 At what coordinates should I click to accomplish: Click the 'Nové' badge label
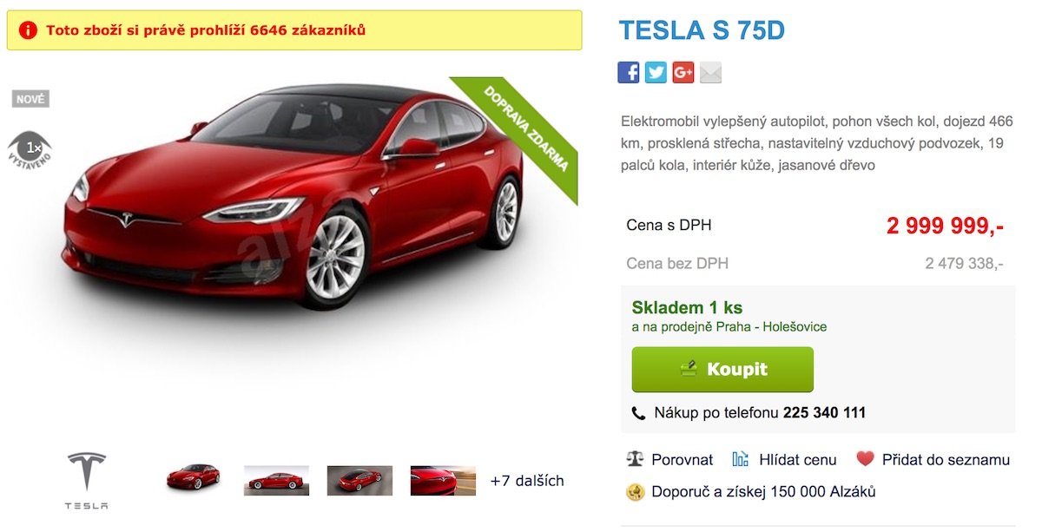click(x=30, y=99)
